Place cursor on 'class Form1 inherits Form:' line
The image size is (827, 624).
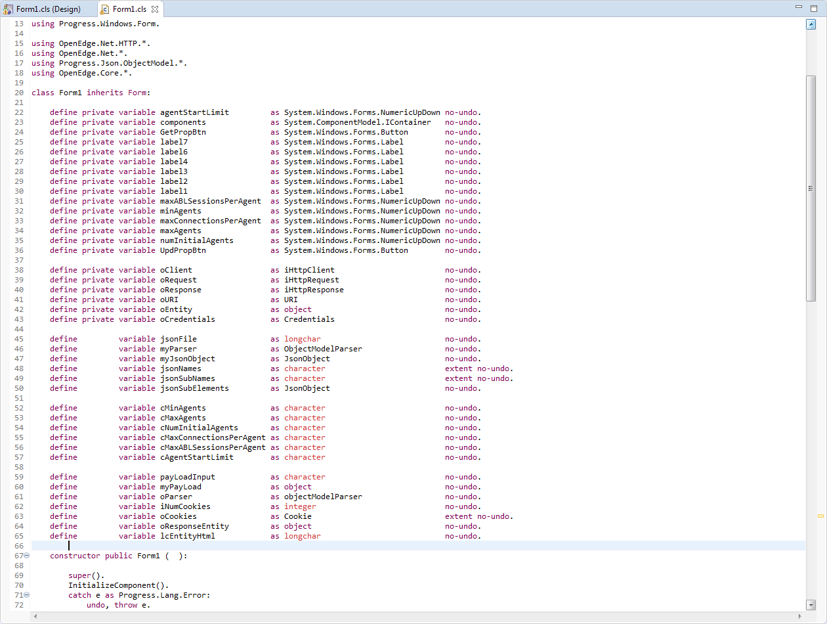tap(91, 93)
